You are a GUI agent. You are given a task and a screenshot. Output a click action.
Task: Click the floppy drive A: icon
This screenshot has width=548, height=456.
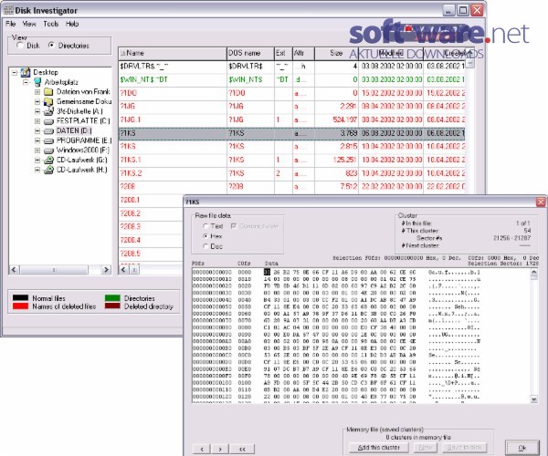coord(48,111)
